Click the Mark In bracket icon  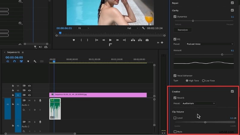click(x=81, y=40)
